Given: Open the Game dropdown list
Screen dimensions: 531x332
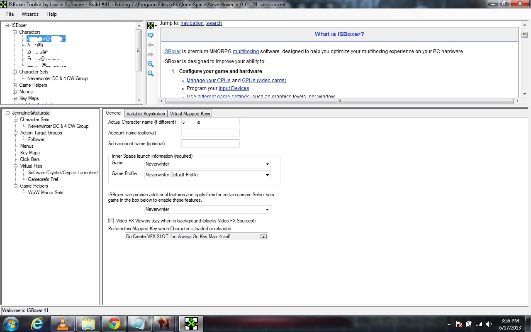Looking at the screenshot, I should (x=267, y=164).
